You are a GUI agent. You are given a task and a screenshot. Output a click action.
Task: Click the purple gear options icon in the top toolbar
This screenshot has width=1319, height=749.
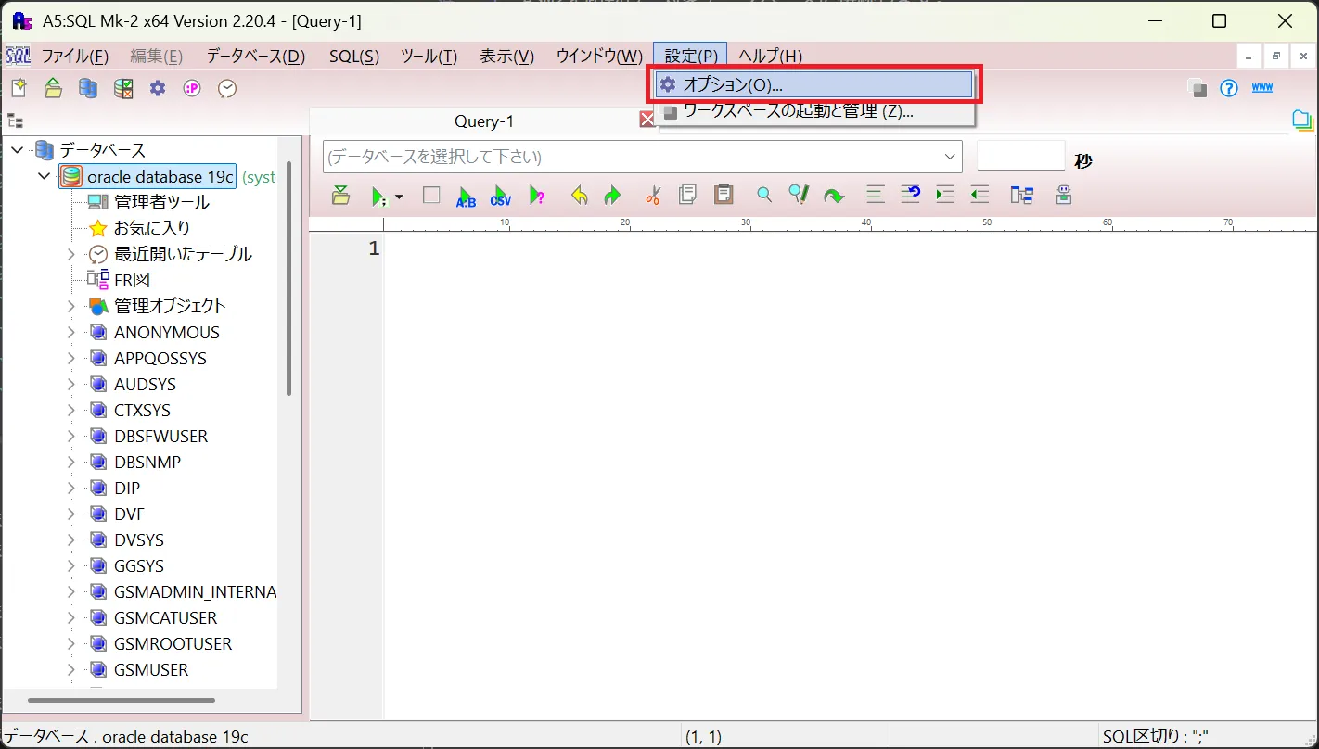click(158, 89)
